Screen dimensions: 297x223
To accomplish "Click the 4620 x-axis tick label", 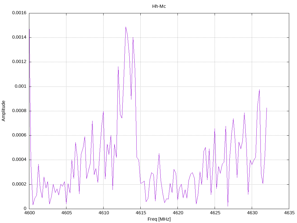I will pos(178,213).
